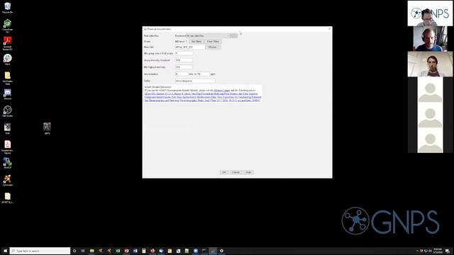Viewport: 454px width, 255px height.
Task: Click the Group intensity threshold field
Action: point(184,60)
